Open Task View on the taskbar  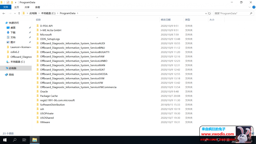[24, 140]
